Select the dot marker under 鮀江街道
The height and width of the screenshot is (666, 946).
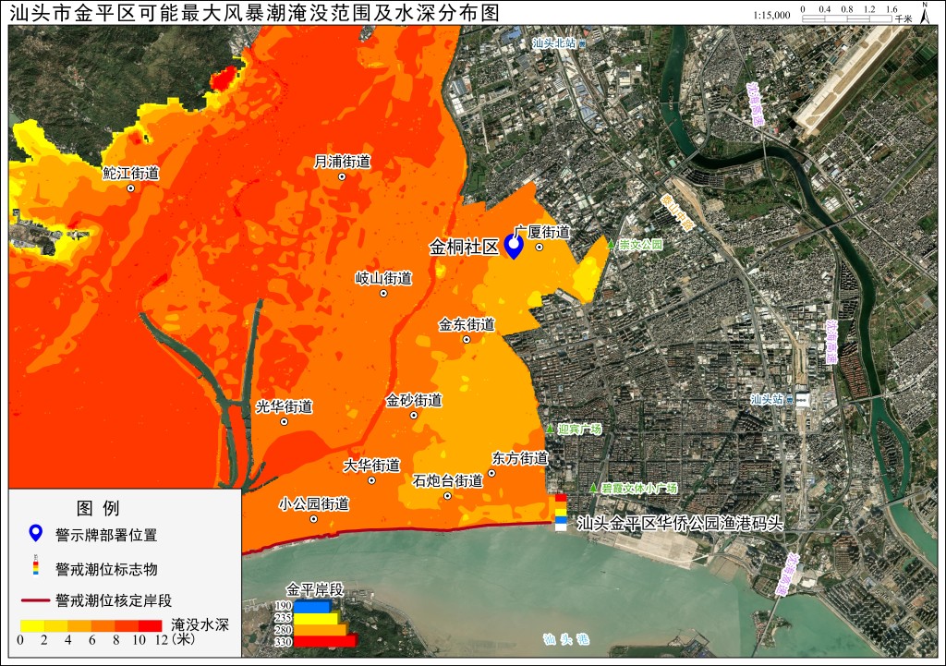pos(130,188)
